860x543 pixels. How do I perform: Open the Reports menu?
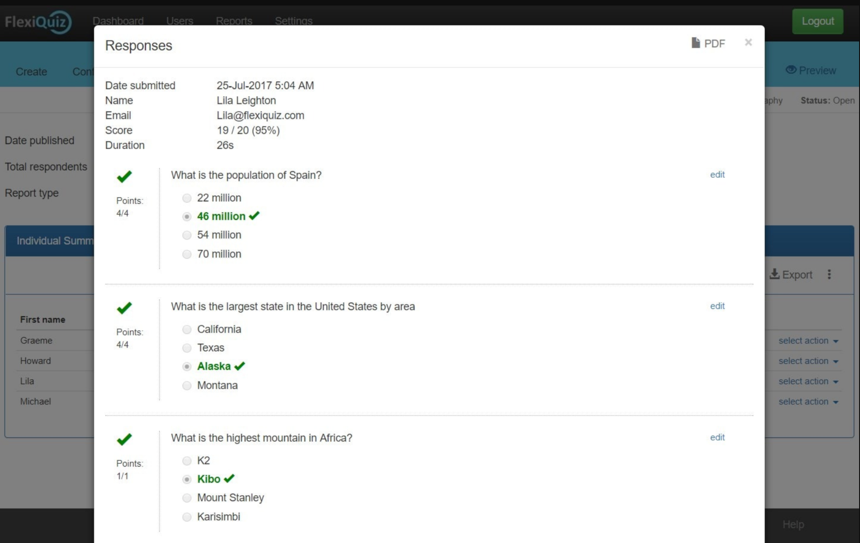[x=234, y=21]
